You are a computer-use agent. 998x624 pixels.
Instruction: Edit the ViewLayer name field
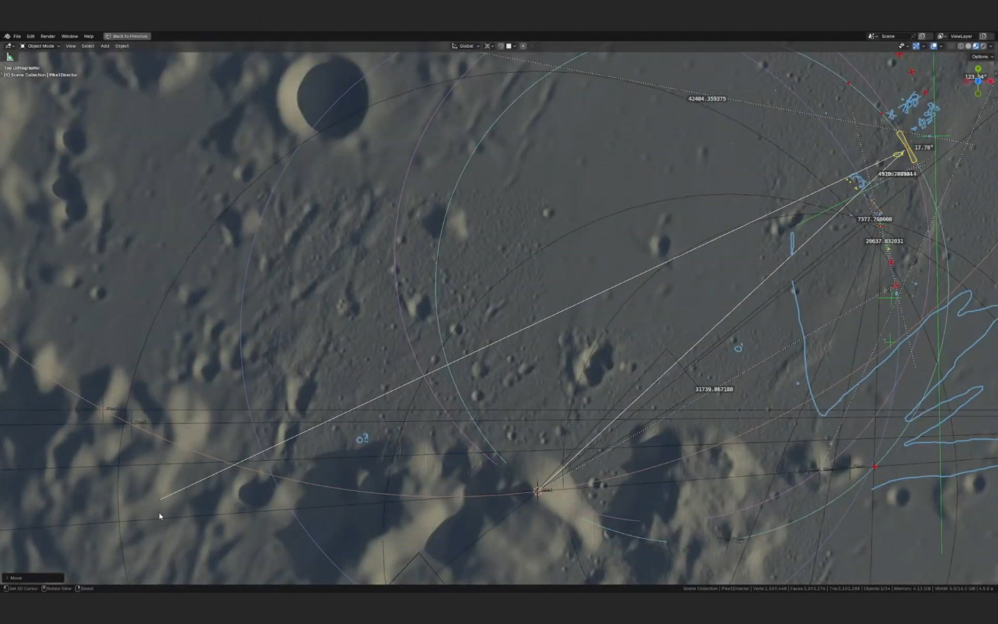(963, 36)
